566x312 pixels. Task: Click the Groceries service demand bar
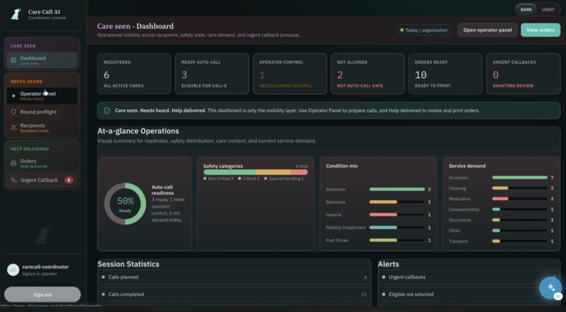pos(520,178)
